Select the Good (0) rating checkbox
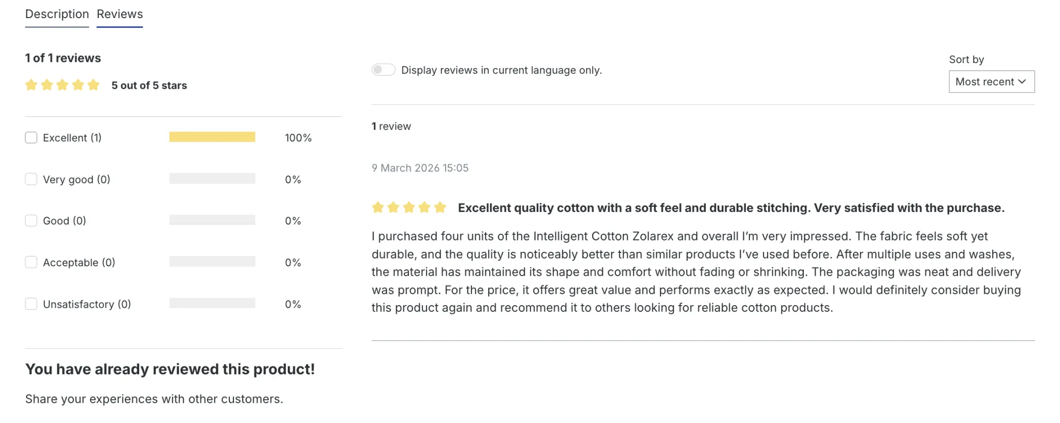The width and height of the screenshot is (1060, 423). tap(31, 221)
